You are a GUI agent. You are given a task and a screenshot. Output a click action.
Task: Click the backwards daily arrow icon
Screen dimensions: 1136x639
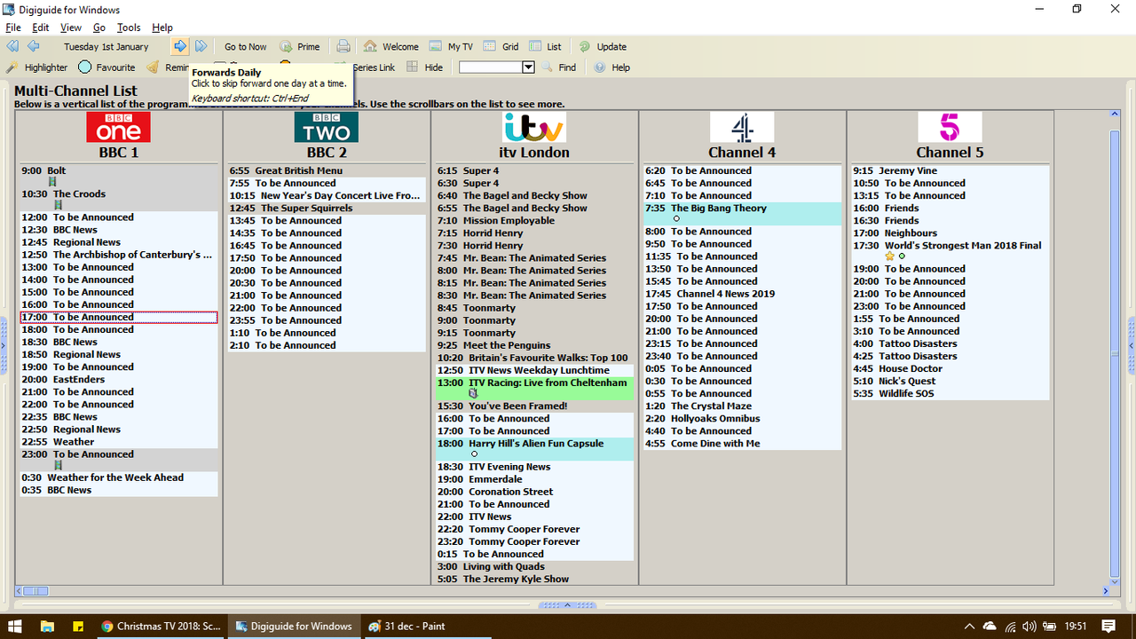click(x=33, y=46)
